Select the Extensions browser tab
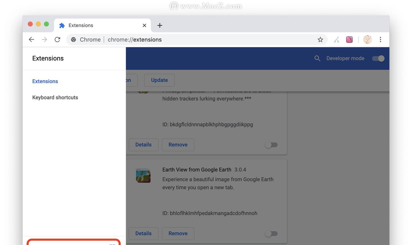The width and height of the screenshot is (412, 245). 97,25
